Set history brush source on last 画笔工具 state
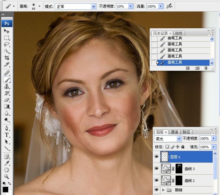220x195 pixels. coord(154,62)
